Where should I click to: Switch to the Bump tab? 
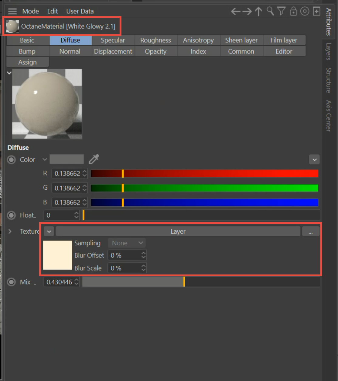(x=27, y=51)
